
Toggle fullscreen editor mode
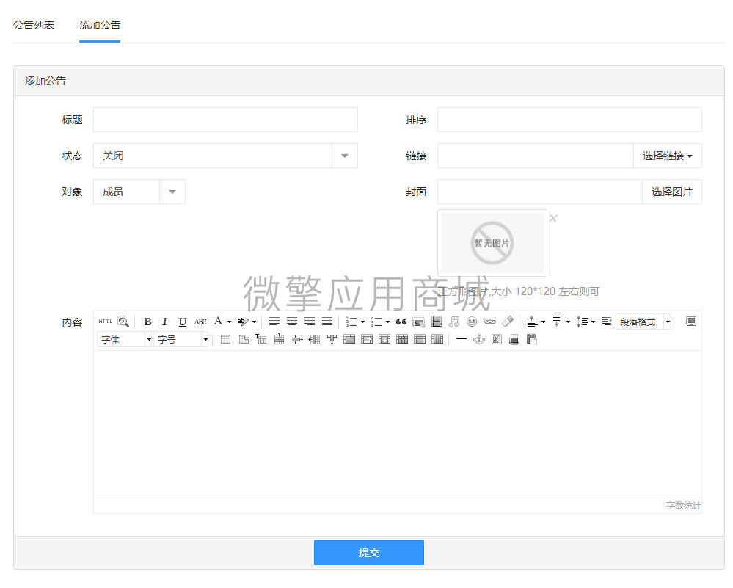691,322
